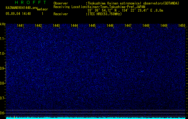Image resolution: width=188 pixels, height=119 pixels.
Task: Click the meteor count value 1
Action: pyautogui.click(x=42, y=14)
